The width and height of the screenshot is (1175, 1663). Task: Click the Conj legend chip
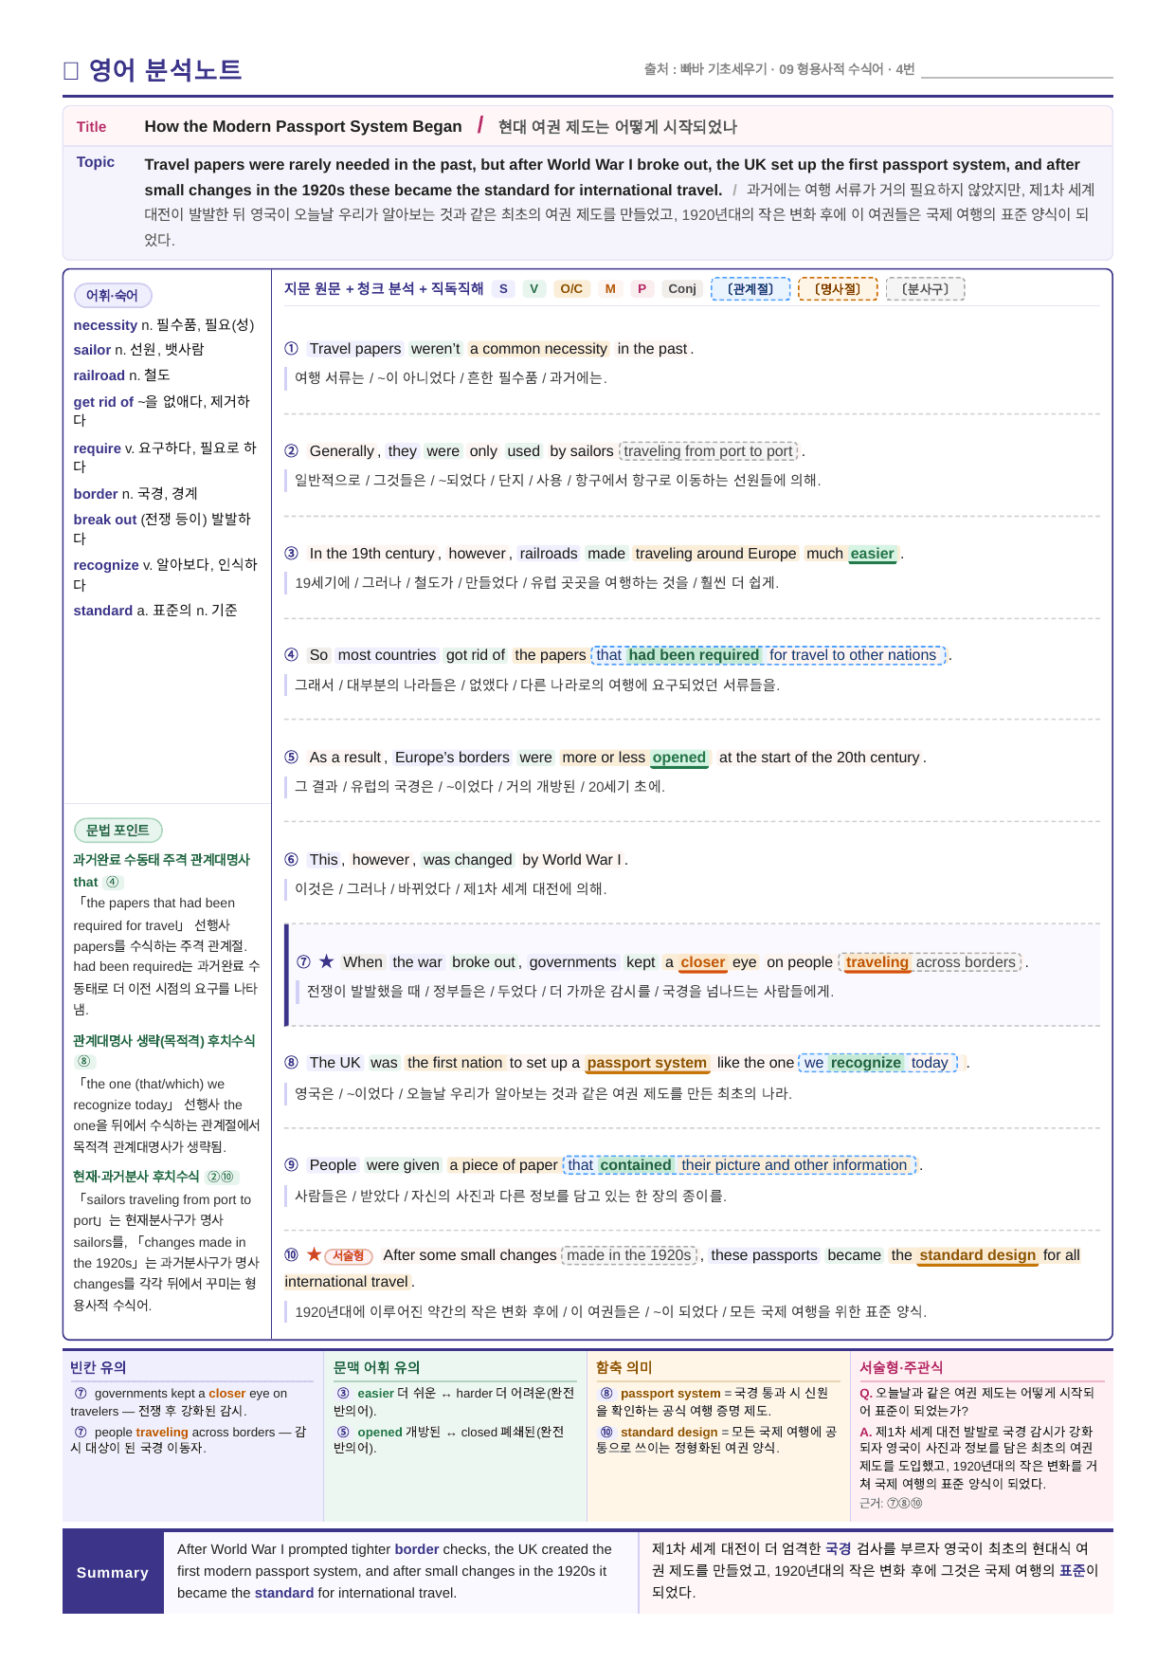pyautogui.click(x=682, y=289)
